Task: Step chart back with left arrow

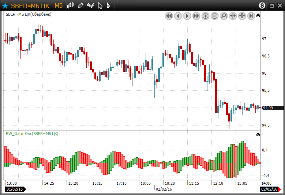Action: (x=178, y=16)
